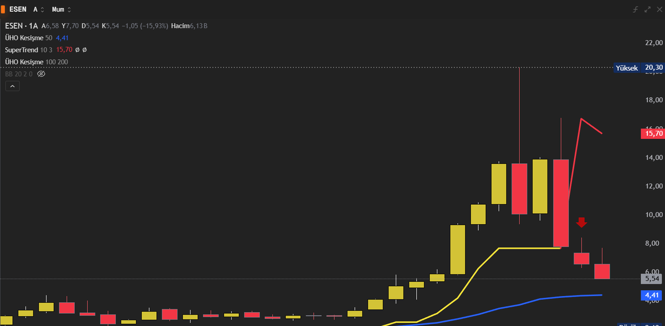Image resolution: width=665 pixels, height=326 pixels.
Task: Click the blue 4,41 moving average tag
Action: tap(652, 295)
